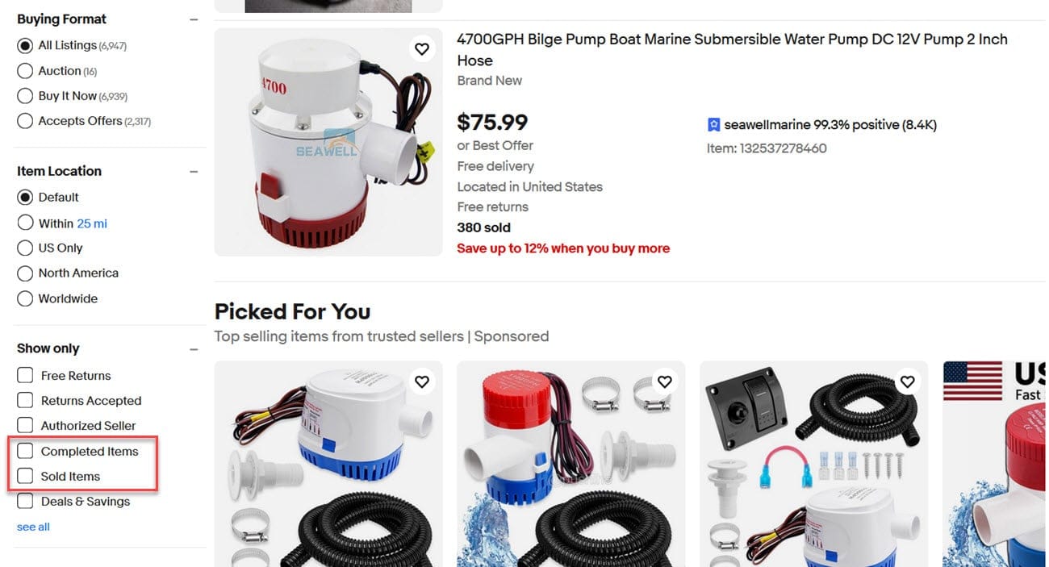Add first Picked For You item to watchlist
The width and height of the screenshot is (1049, 567).
(421, 381)
